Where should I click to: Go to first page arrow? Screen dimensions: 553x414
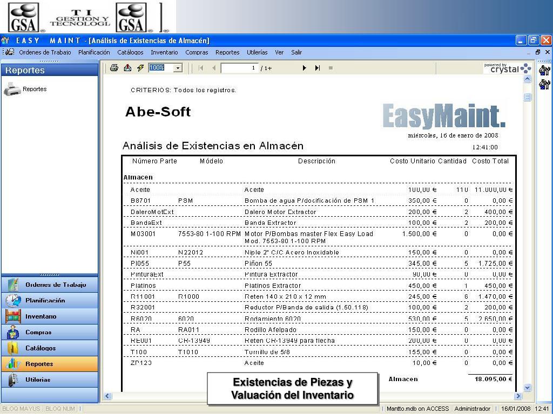tap(201, 68)
